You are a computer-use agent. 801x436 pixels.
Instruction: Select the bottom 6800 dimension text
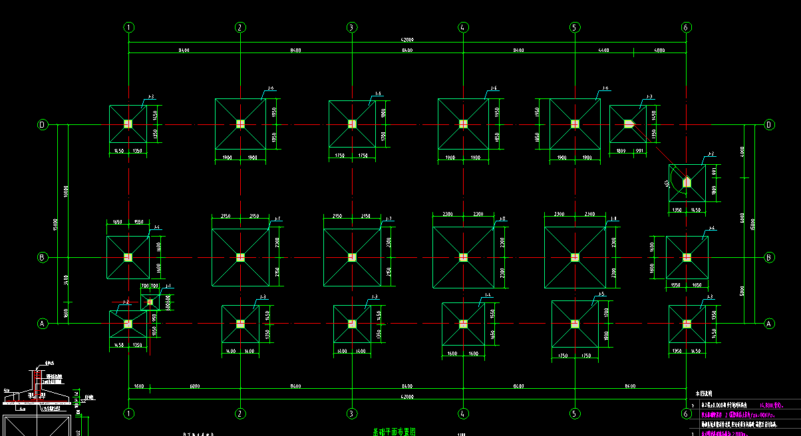point(195,385)
